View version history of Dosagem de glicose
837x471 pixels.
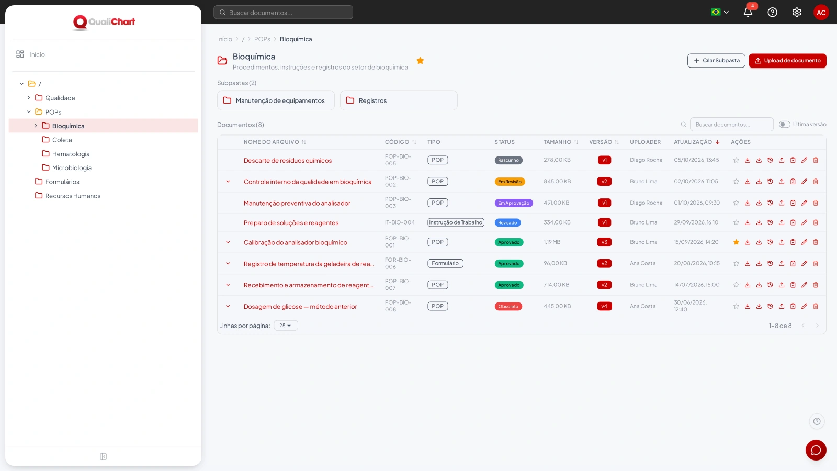[770, 307]
